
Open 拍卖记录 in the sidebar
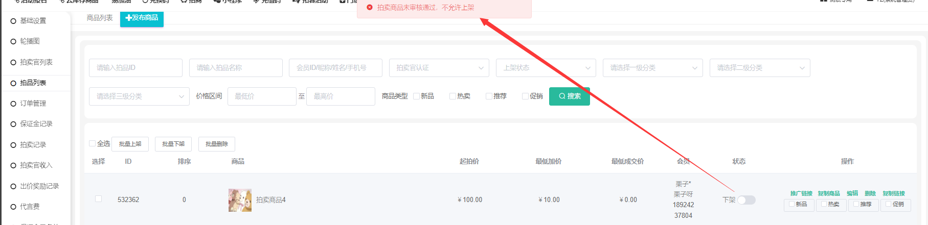[33, 145]
